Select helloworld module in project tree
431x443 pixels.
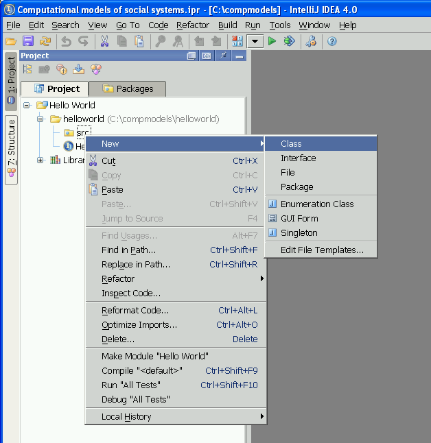84,119
